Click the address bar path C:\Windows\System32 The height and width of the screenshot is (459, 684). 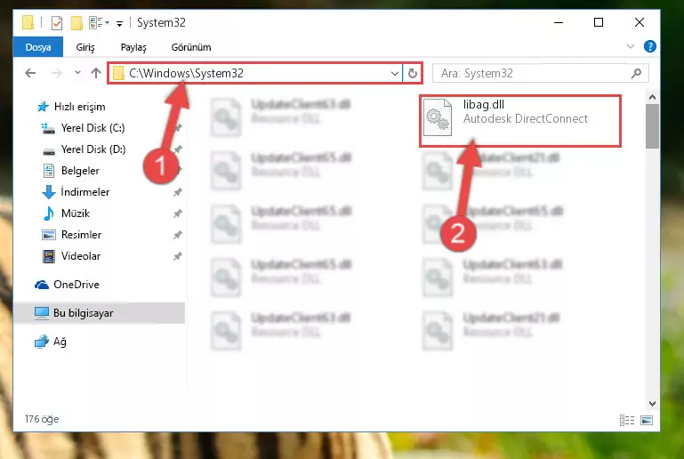[x=186, y=73]
